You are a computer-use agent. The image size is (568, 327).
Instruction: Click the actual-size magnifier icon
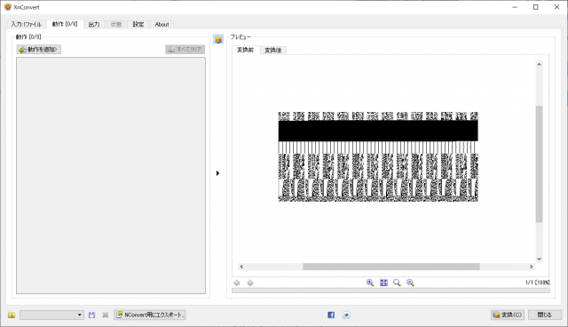pyautogui.click(x=397, y=283)
